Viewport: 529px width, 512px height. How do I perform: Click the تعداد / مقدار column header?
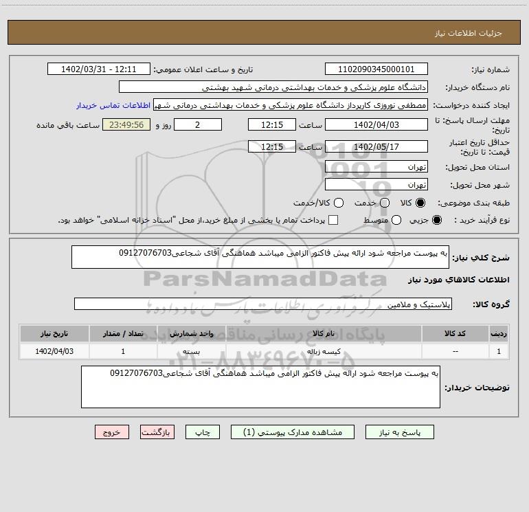pos(123,333)
